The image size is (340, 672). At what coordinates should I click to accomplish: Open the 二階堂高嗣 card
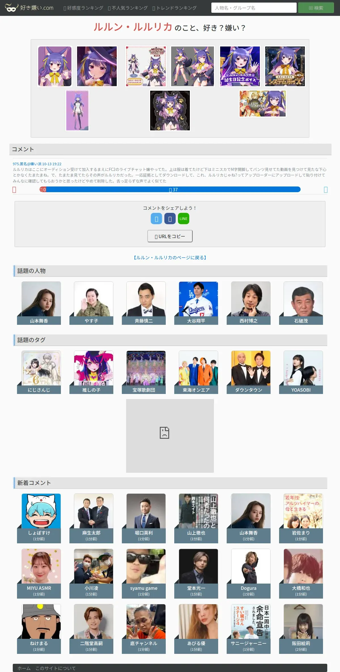92,629
